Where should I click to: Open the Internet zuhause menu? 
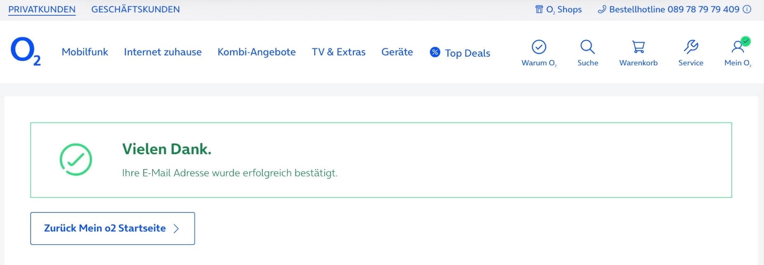point(163,52)
